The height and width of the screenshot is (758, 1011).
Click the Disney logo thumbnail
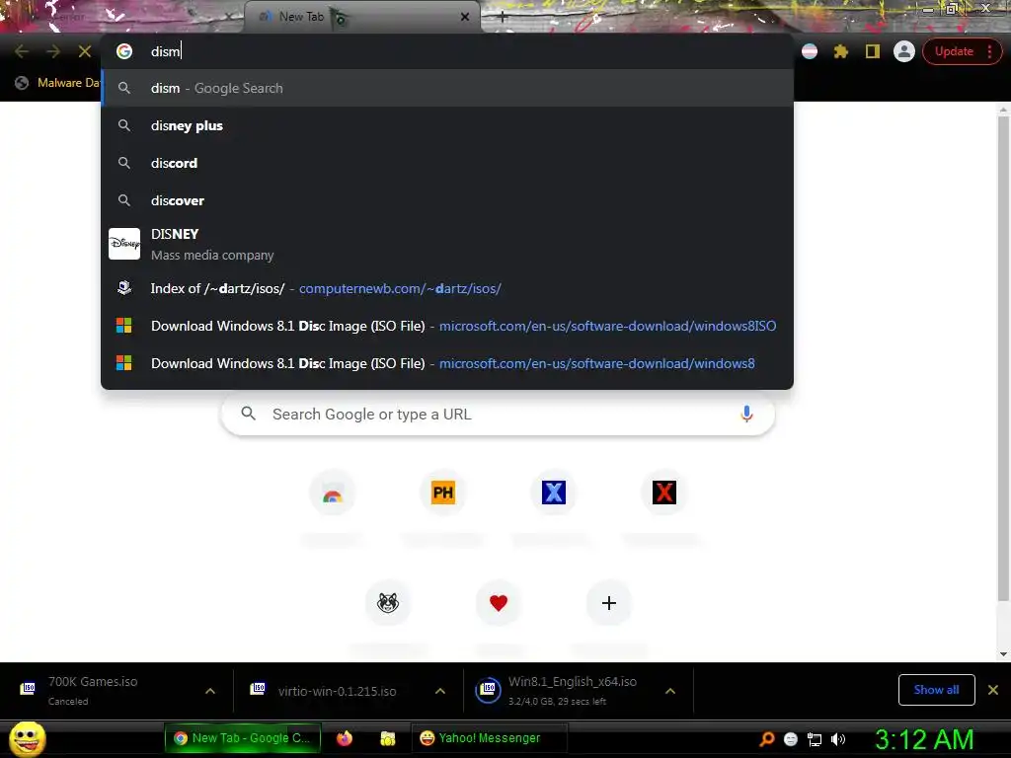coord(124,244)
